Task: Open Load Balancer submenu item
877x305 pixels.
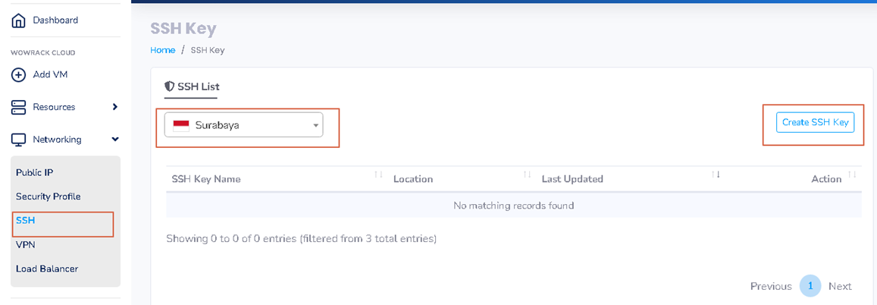Action: tap(47, 269)
